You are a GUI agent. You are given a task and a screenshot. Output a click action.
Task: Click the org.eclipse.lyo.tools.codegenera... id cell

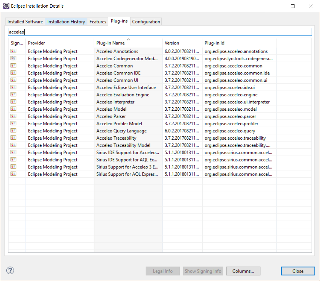[x=239, y=58]
